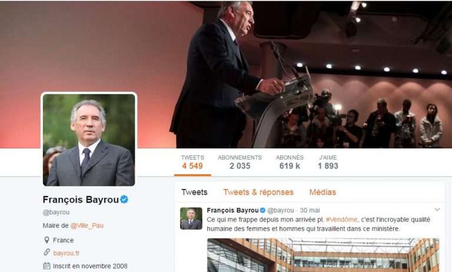Select the Tweets timeline tab
This screenshot has height=272, width=452.
click(194, 192)
